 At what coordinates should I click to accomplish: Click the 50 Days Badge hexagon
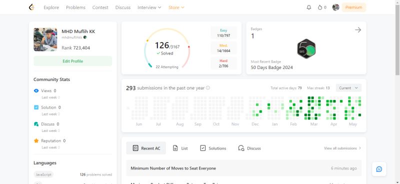point(306,48)
